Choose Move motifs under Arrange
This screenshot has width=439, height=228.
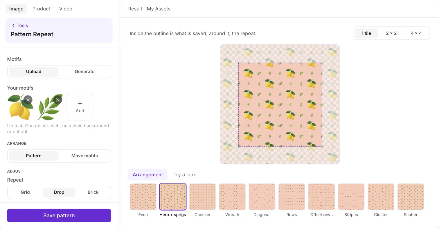point(84,156)
